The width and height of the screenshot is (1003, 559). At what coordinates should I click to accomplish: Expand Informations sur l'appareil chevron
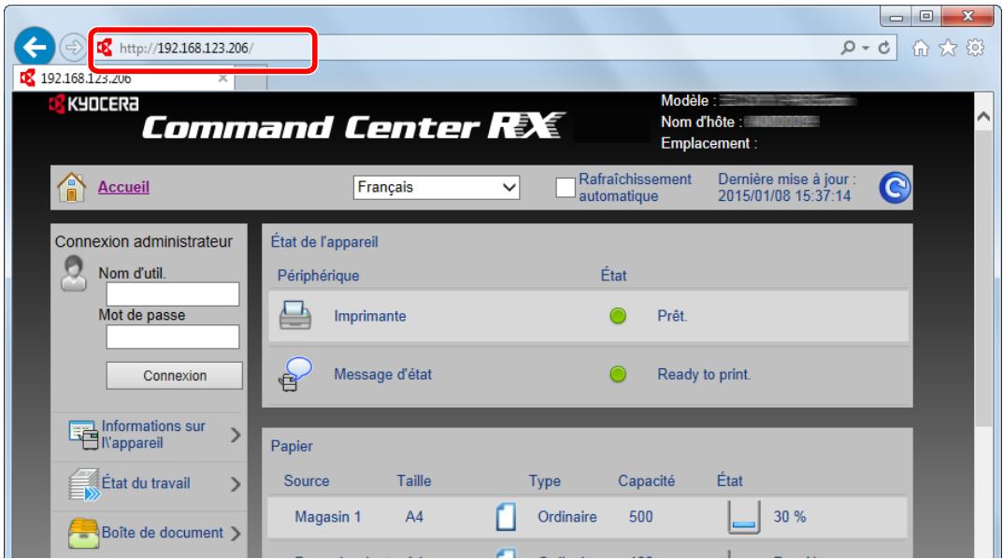coord(236,435)
